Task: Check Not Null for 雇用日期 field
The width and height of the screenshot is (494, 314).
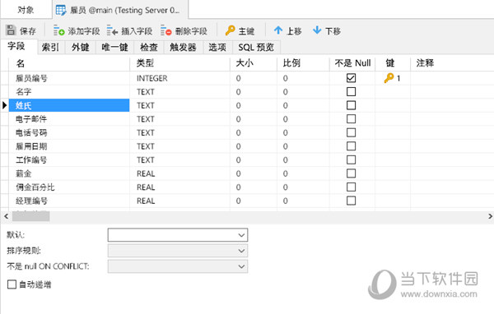Action: coord(351,146)
